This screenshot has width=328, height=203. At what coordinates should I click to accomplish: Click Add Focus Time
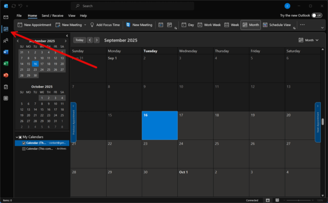point(105,25)
